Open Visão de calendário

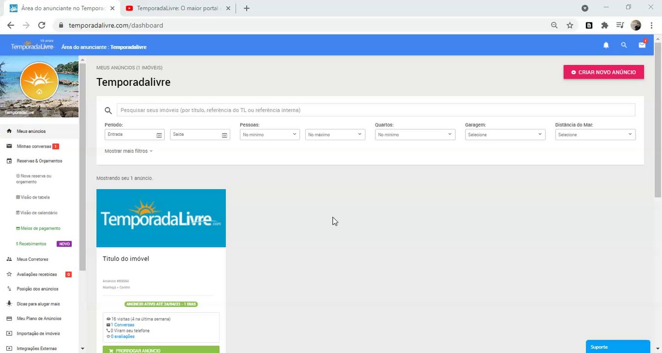tap(37, 213)
